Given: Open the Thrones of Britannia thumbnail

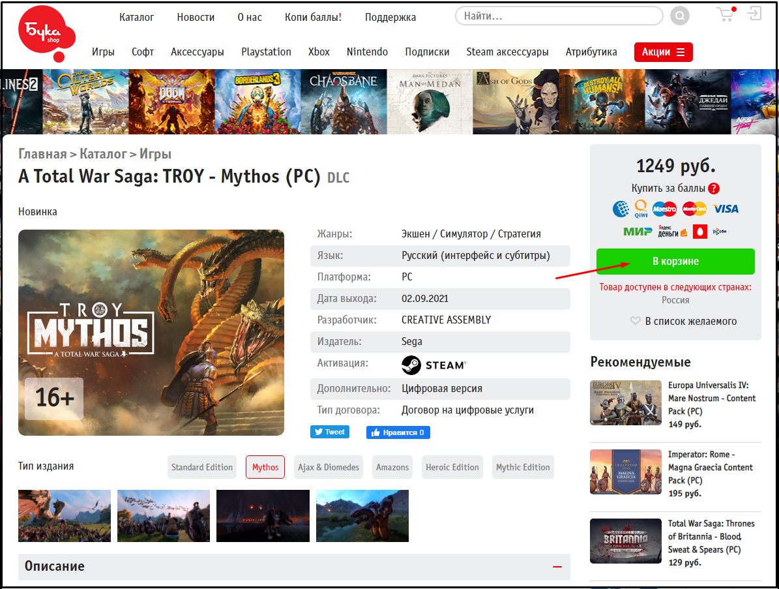Looking at the screenshot, I should pyautogui.click(x=626, y=541).
